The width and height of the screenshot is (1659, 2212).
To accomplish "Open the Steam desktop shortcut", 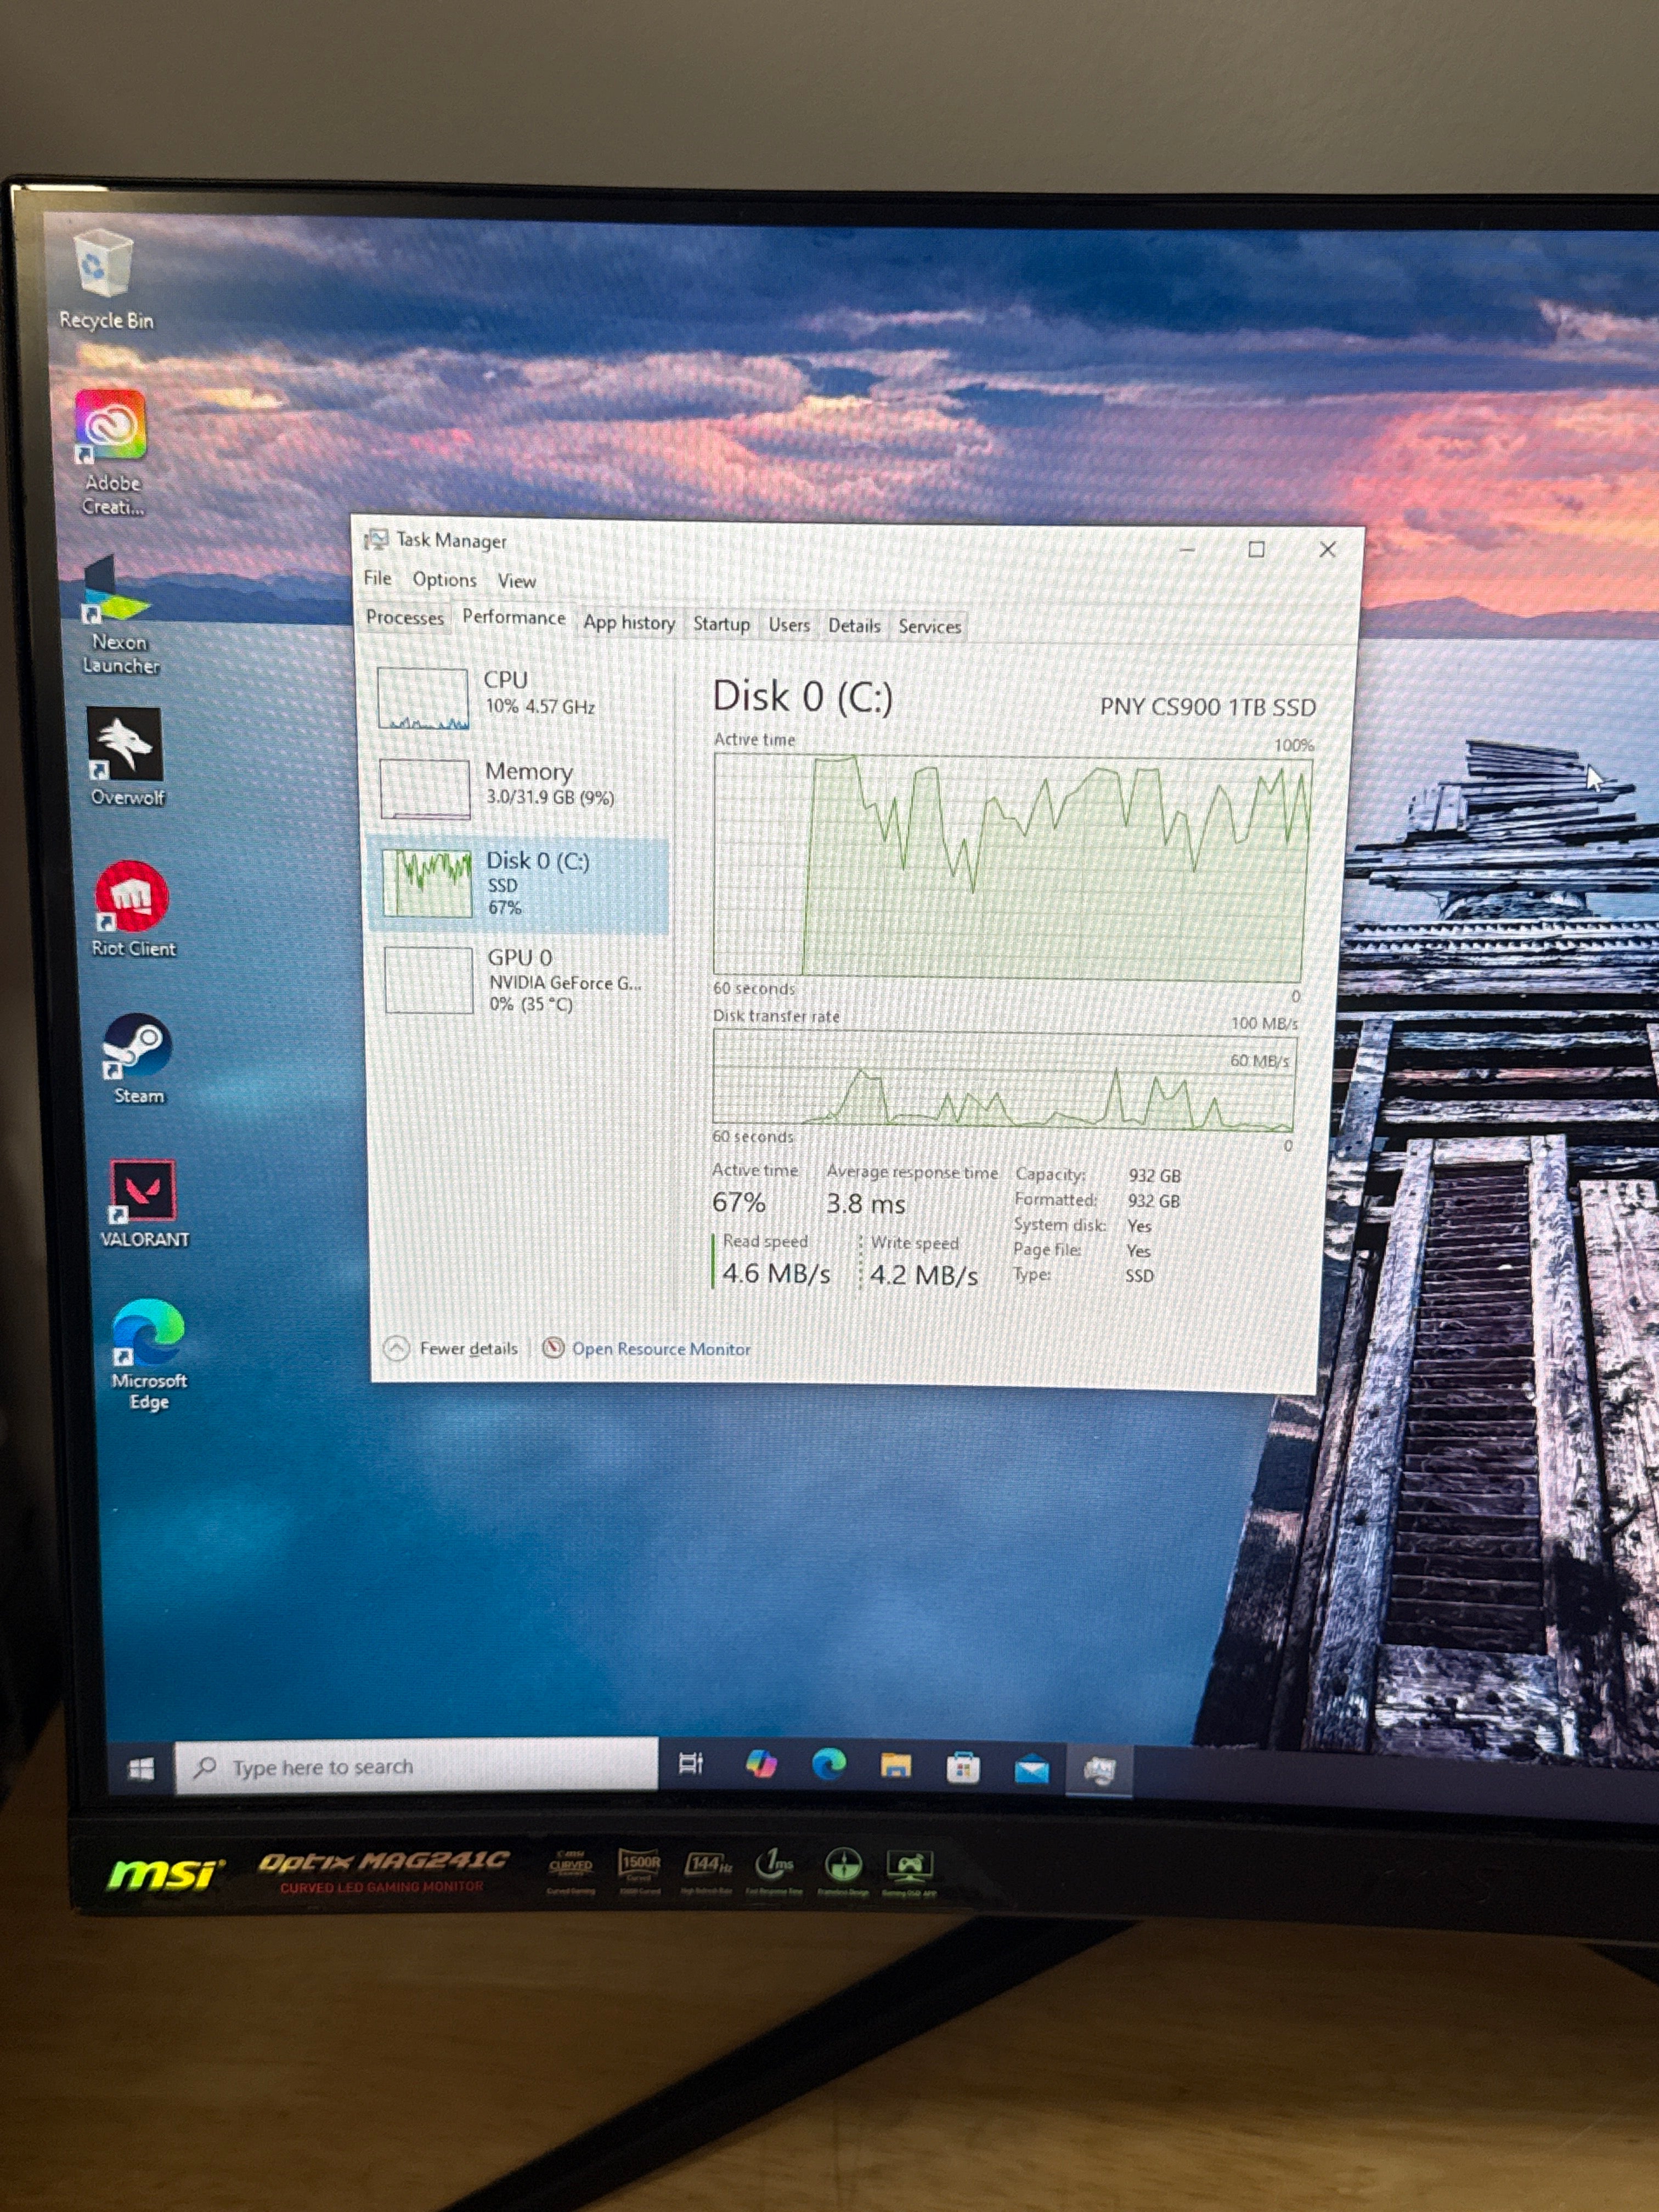I will tap(137, 1059).
